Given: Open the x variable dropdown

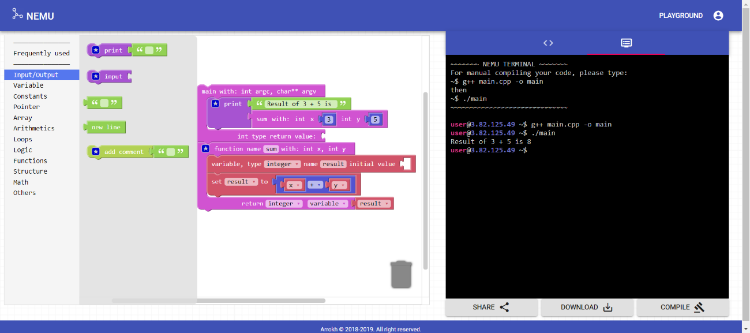Looking at the screenshot, I should 294,185.
